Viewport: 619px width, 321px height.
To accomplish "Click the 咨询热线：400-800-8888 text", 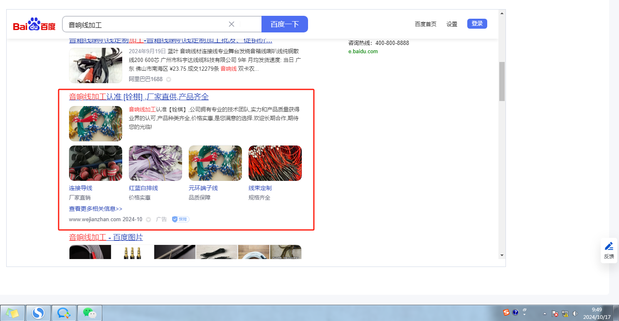I will pyautogui.click(x=379, y=43).
